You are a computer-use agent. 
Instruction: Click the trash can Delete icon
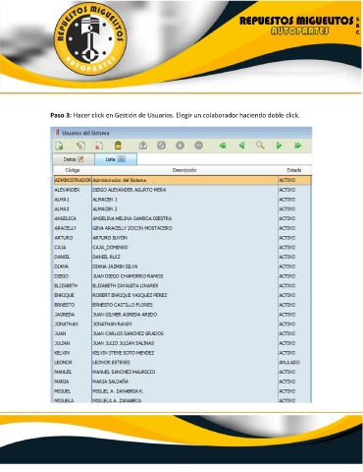coord(118,146)
